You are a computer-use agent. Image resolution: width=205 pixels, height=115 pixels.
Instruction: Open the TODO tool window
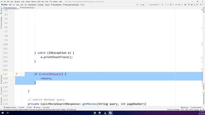pos(29,107)
